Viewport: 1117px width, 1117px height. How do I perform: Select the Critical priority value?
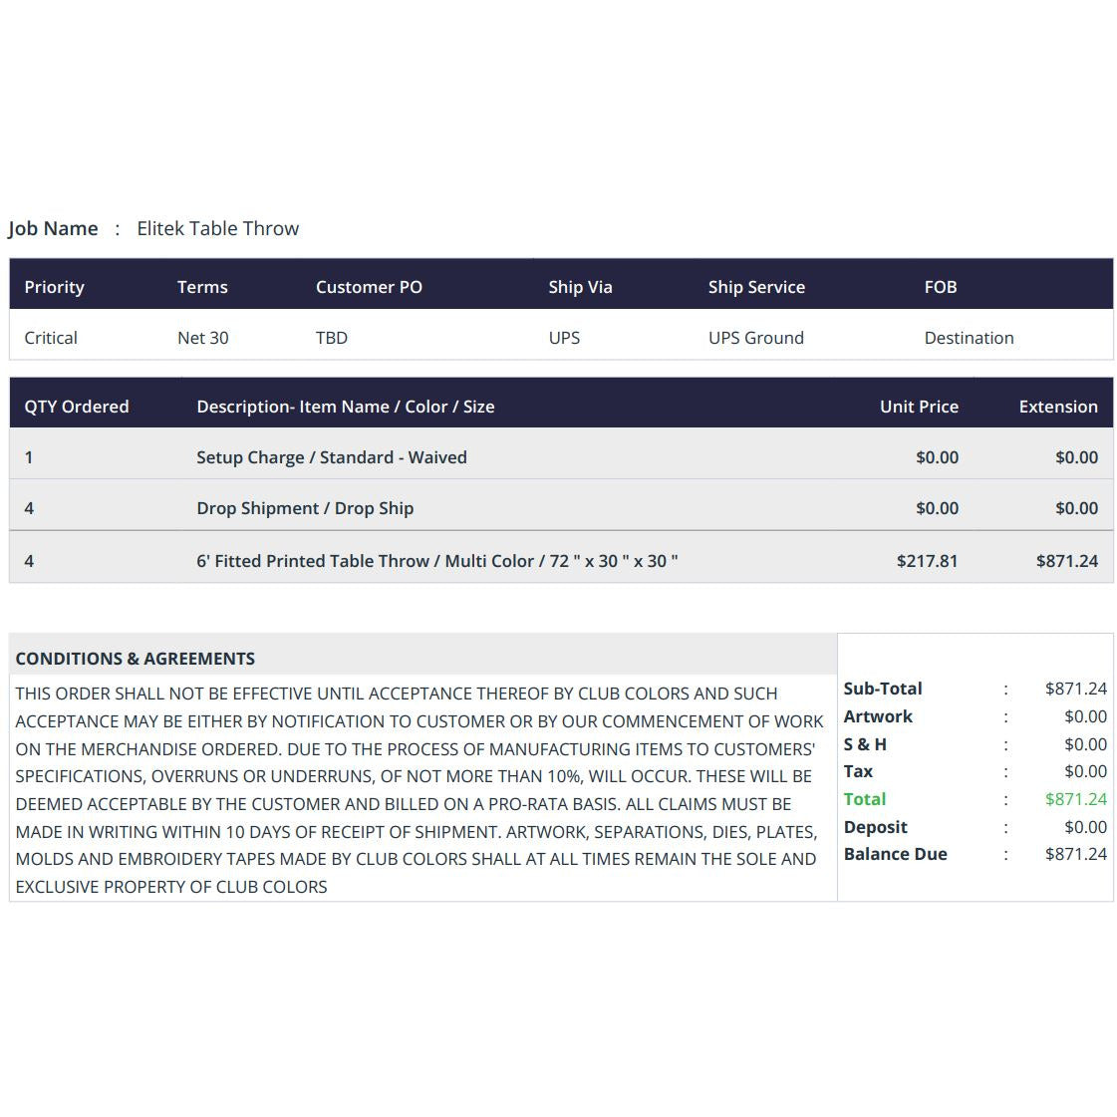tap(51, 338)
